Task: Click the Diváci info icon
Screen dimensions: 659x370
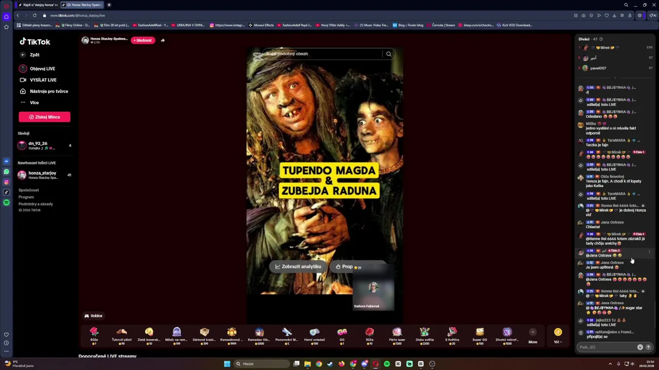Action: 601,39
